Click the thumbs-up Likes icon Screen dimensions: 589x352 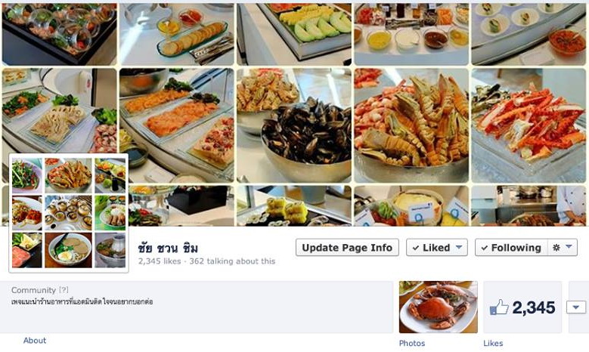click(499, 307)
